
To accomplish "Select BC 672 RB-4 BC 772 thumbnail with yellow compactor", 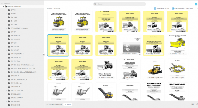I will point(178,45).
